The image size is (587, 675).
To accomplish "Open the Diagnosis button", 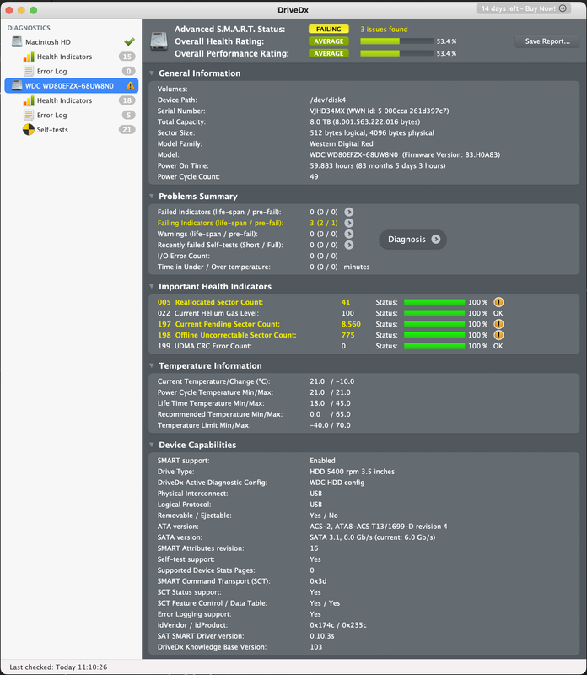I will click(x=412, y=240).
